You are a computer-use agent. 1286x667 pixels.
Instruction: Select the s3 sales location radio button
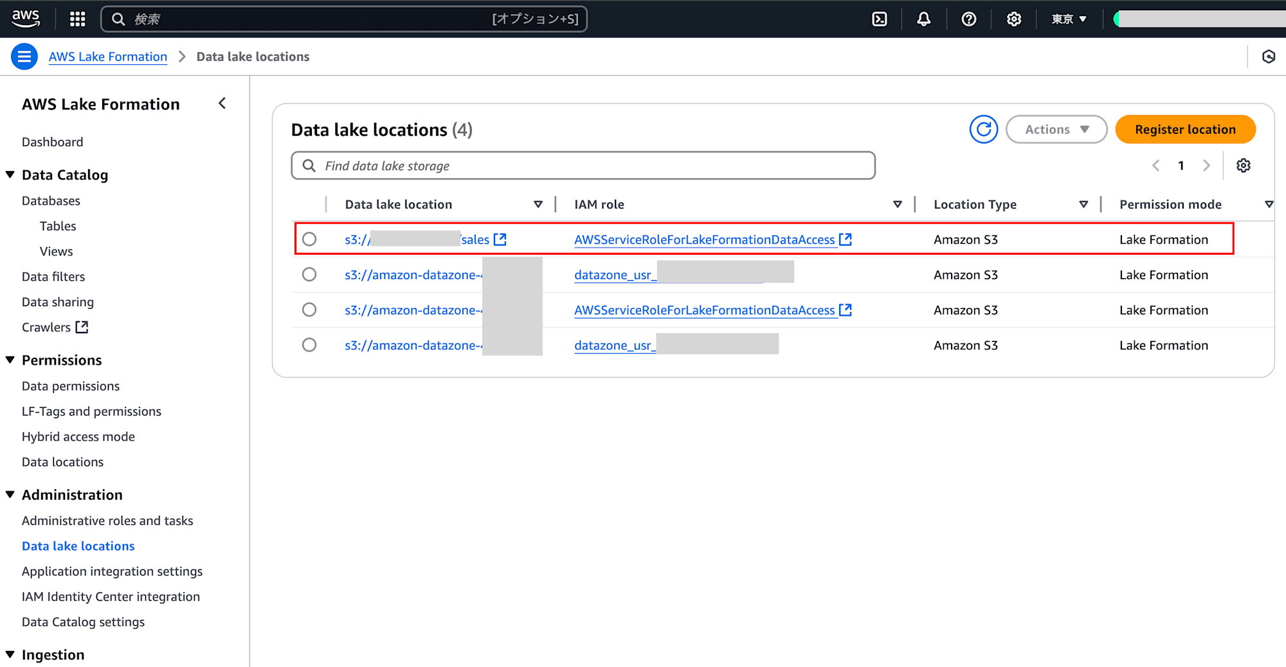click(309, 239)
